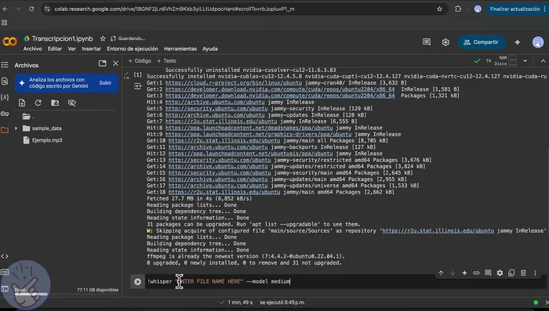Open the Ver menu
This screenshot has height=311, width=549.
click(72, 49)
